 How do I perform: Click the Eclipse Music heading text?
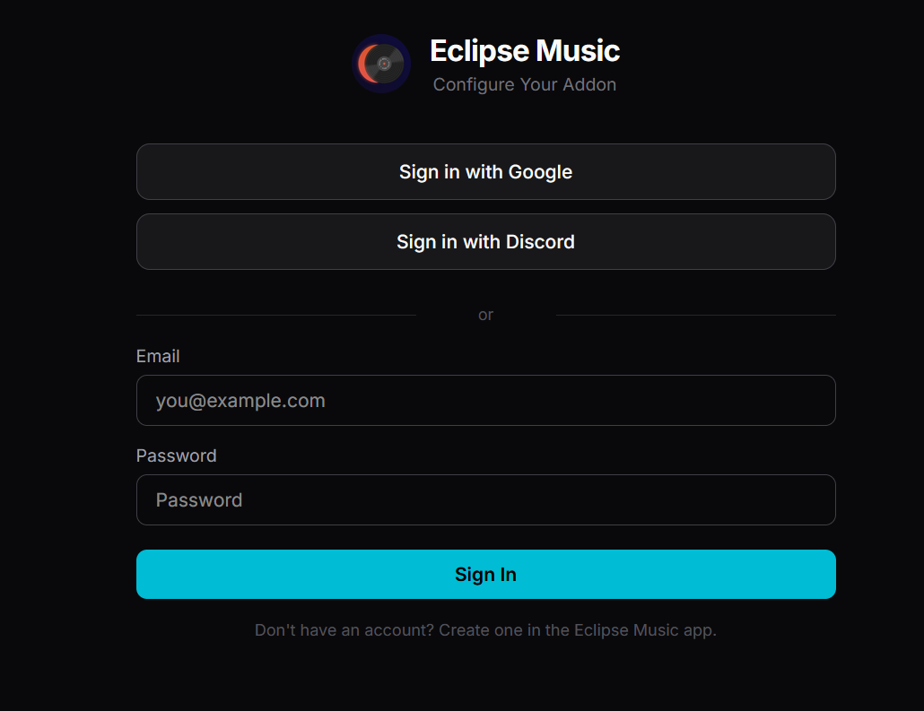(525, 51)
